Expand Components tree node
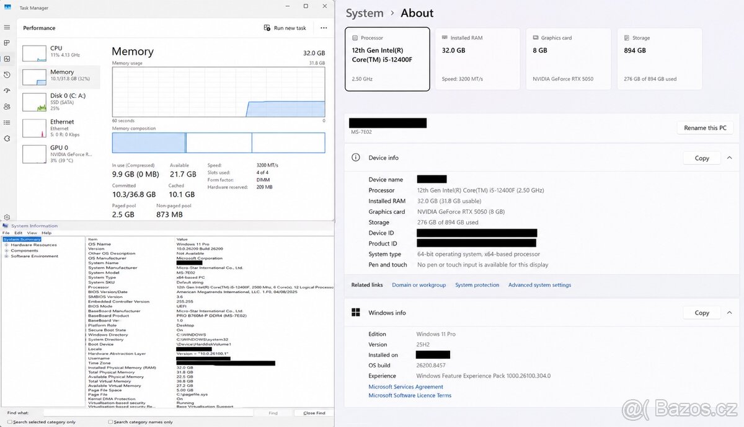This screenshot has height=427, width=744. pyautogui.click(x=6, y=250)
